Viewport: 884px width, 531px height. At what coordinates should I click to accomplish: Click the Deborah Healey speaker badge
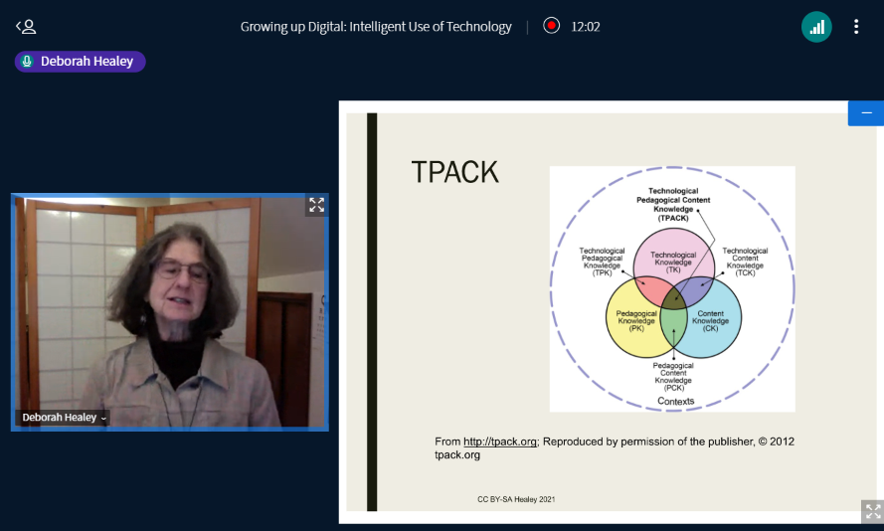[x=81, y=62]
